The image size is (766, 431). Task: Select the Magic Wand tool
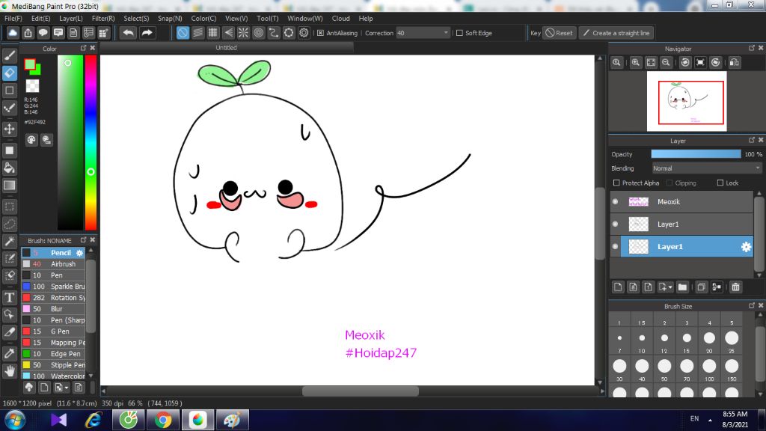tap(10, 241)
